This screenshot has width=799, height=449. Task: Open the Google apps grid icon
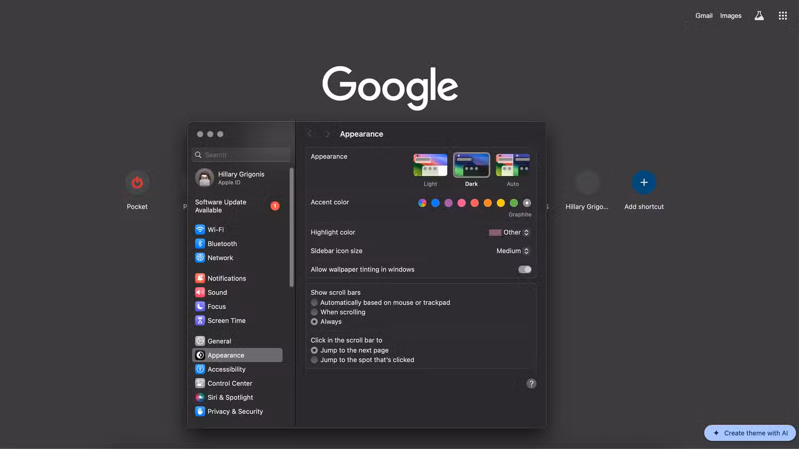point(782,16)
